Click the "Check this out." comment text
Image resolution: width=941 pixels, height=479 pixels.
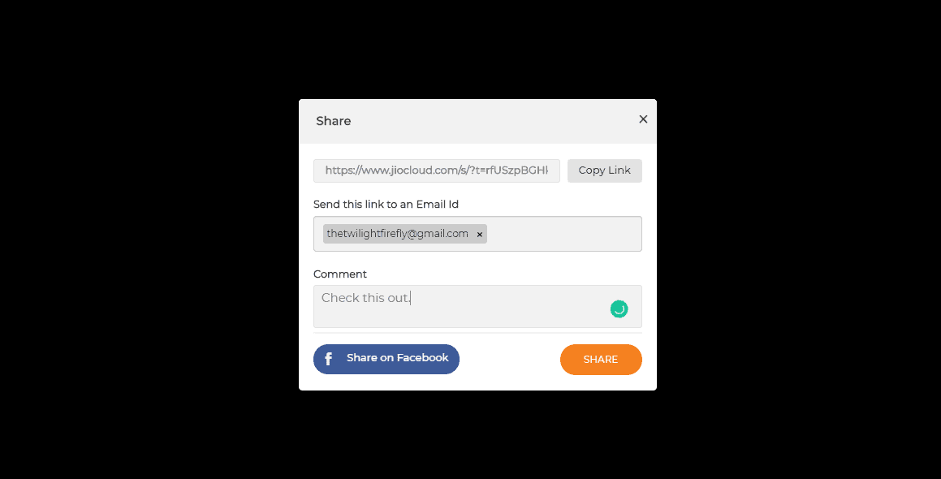366,298
